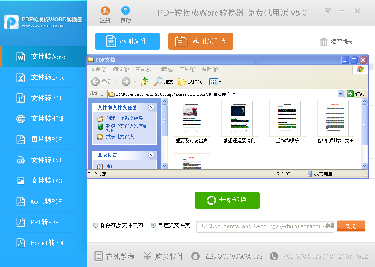Viewport: 375px width, 267px height.
Task: Open 查看(V) menu in PDF文档 window
Action: tap(143, 69)
